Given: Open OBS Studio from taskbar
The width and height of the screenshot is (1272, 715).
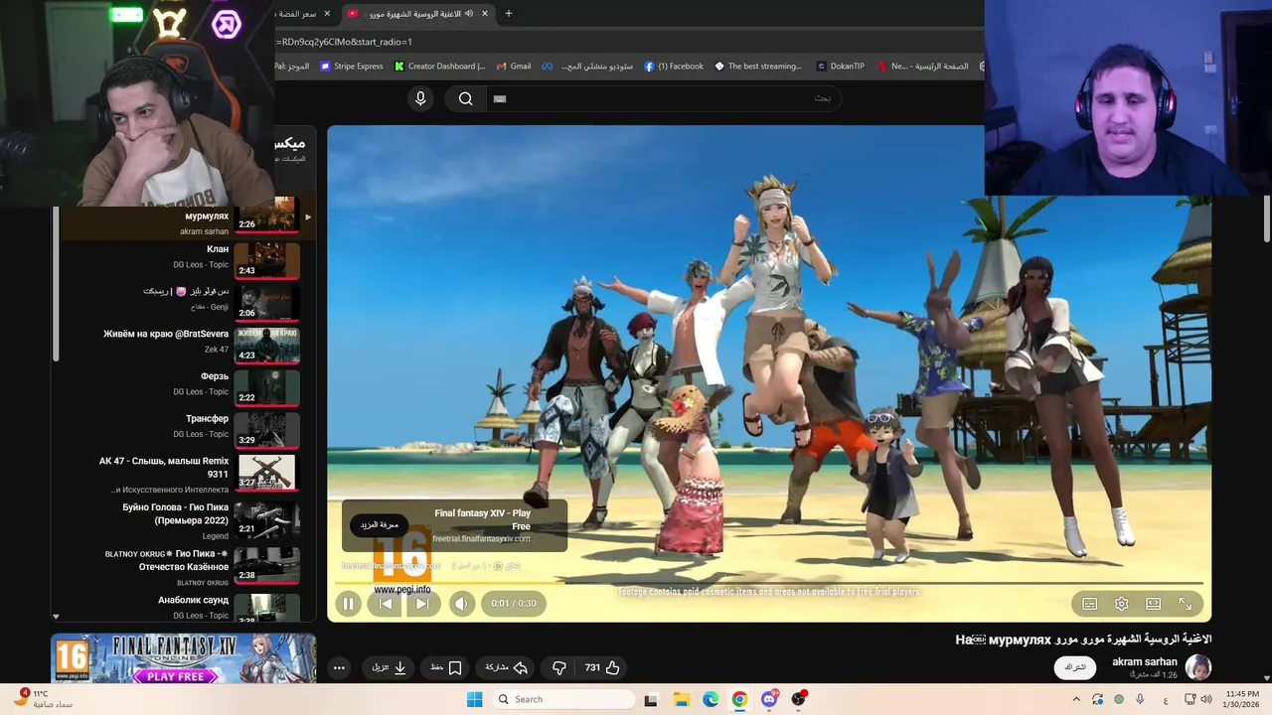Looking at the screenshot, I should coord(798,699).
